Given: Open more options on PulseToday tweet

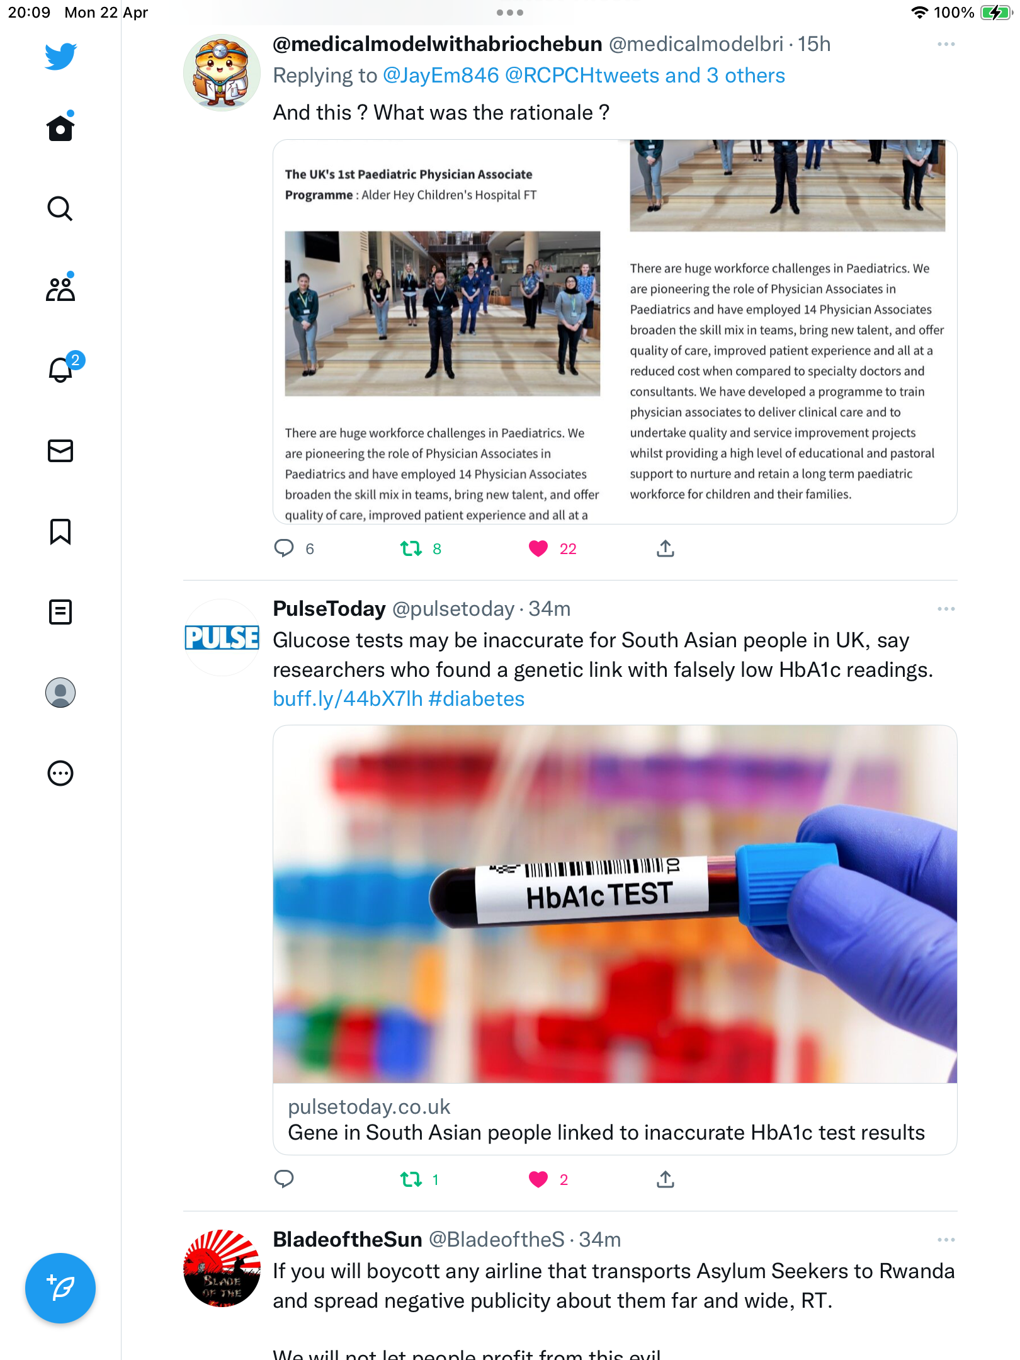Looking at the screenshot, I should (x=946, y=609).
